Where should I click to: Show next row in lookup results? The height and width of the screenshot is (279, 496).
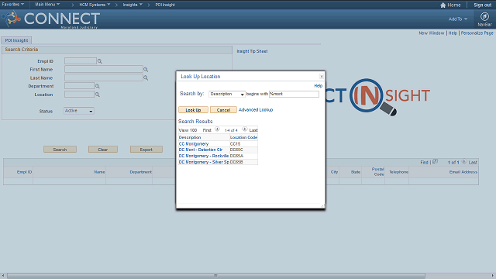245,129
